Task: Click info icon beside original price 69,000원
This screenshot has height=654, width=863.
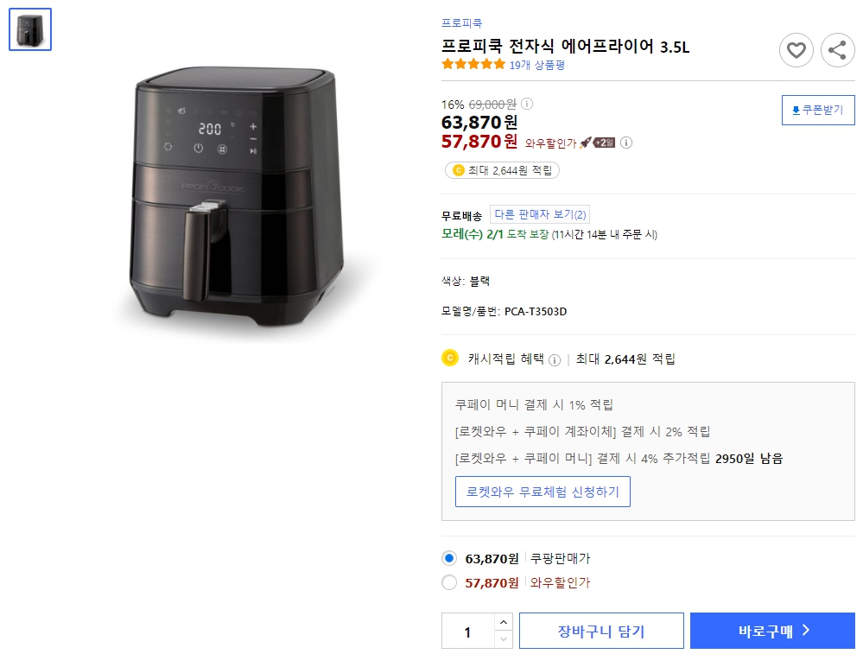Action: click(x=526, y=105)
